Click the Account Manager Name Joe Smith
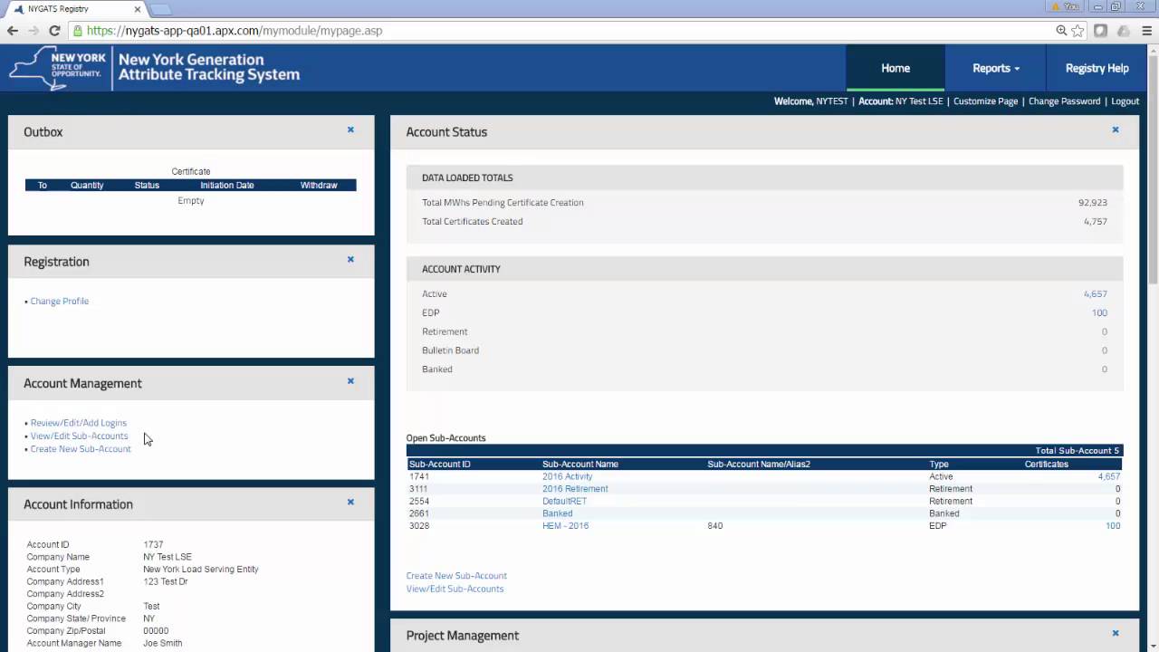Image resolution: width=1159 pixels, height=652 pixels. (x=162, y=643)
